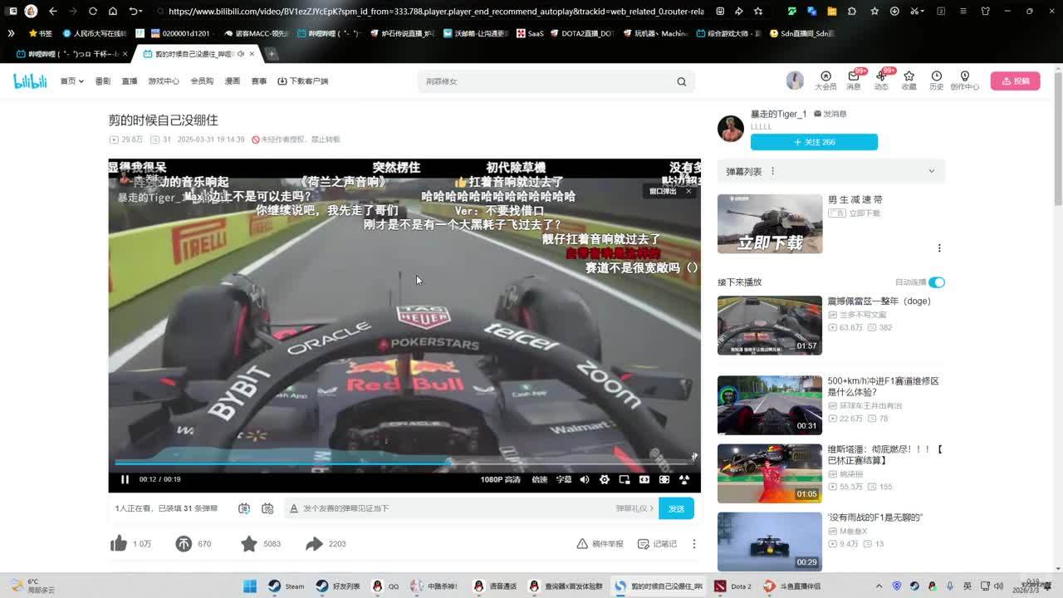Add video to favorites with star icon

(x=248, y=544)
